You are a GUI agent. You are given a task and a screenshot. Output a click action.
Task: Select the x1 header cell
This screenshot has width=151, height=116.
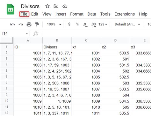(86, 47)
